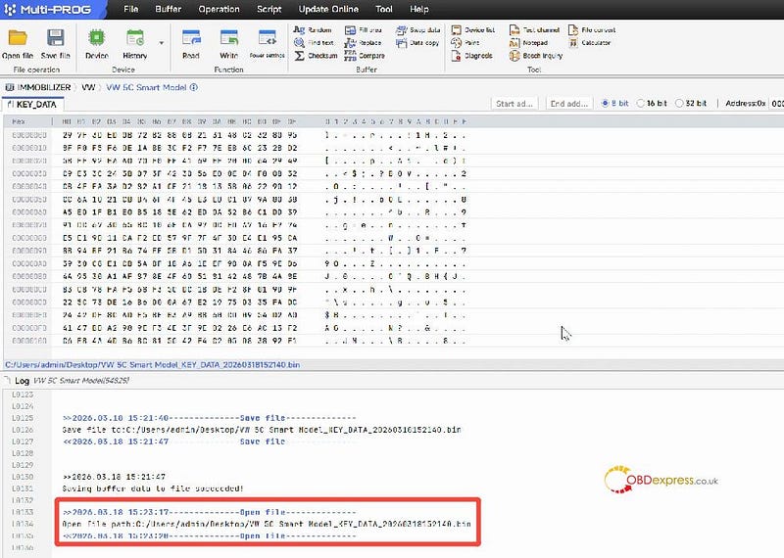Launch the Paint tool
Screen dimensions: 784x558
pos(465,43)
